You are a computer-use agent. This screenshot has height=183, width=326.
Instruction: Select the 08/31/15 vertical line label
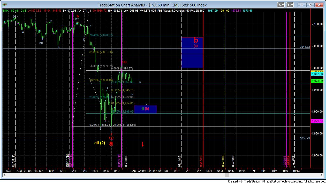[x=126, y=161]
